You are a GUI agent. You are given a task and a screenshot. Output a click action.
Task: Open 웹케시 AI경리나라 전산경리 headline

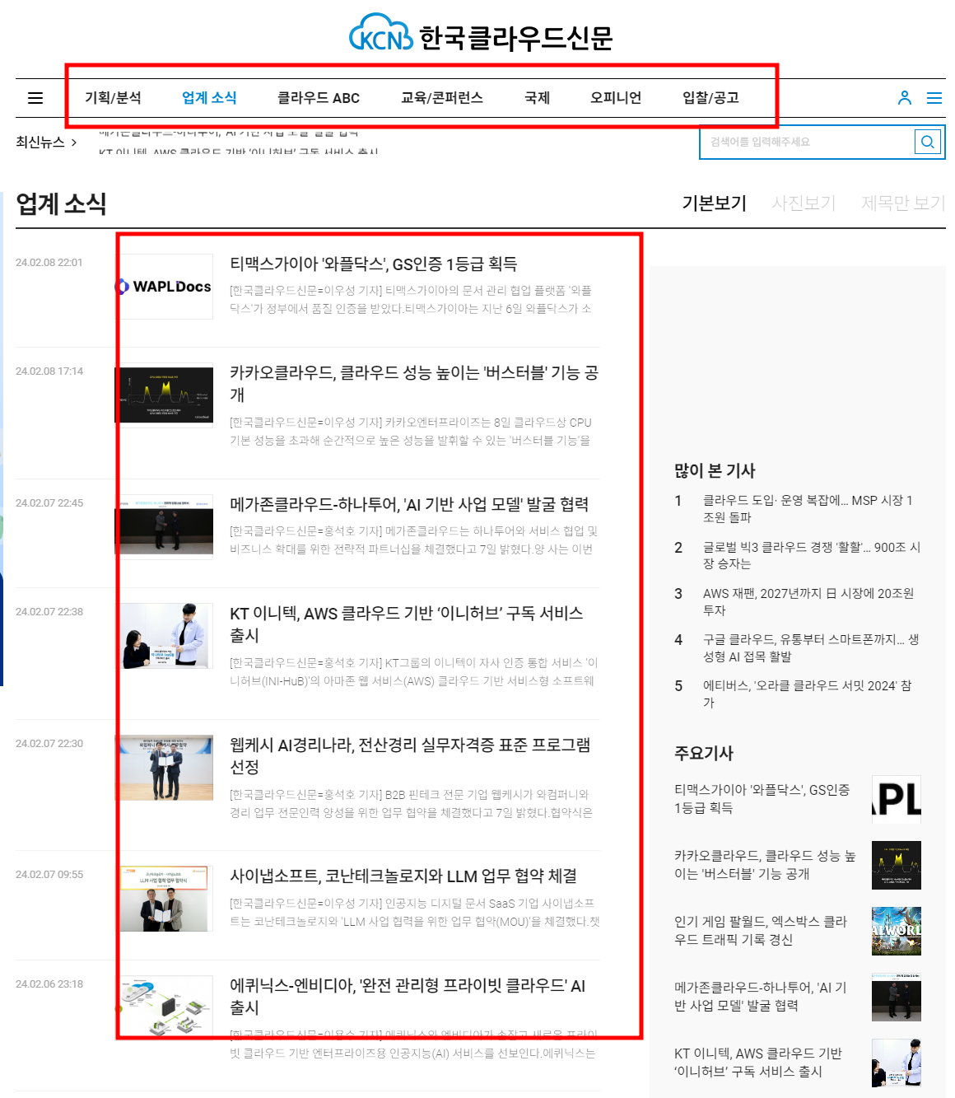[410, 756]
